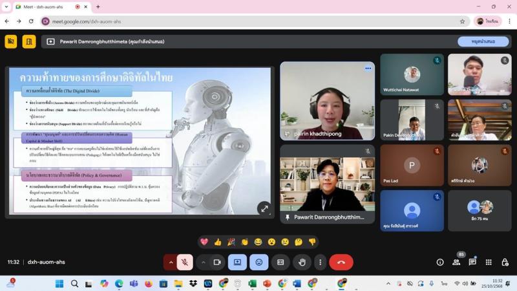The image size is (517, 291).
Task: Toggle the camera on or off
Action: pos(217,262)
